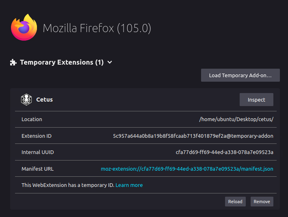
Task: Follow the Learn more link
Action: tap(129, 185)
